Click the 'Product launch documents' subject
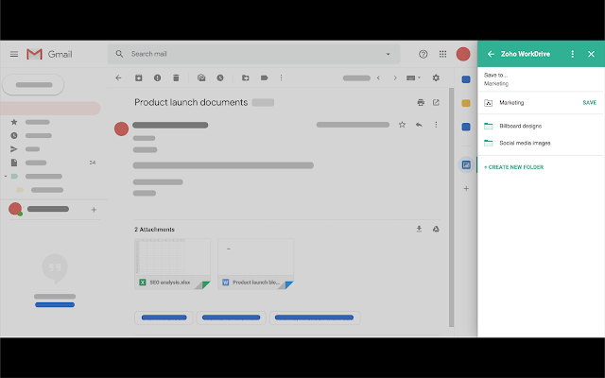Image resolution: width=605 pixels, height=378 pixels. 191,102
